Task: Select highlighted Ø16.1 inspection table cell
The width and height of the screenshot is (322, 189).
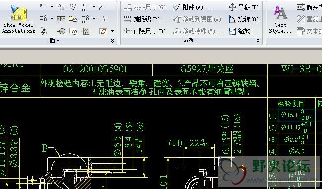Action: [x=297, y=115]
